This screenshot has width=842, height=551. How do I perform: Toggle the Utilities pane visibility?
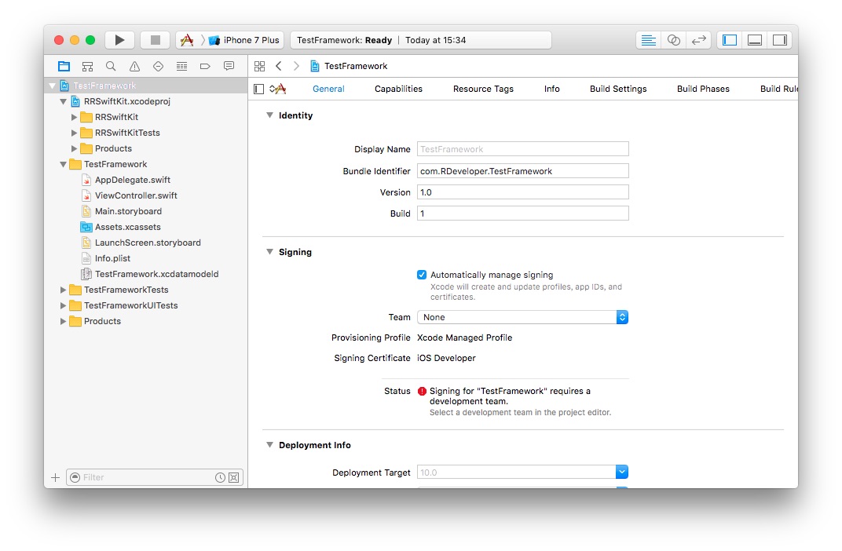point(780,40)
